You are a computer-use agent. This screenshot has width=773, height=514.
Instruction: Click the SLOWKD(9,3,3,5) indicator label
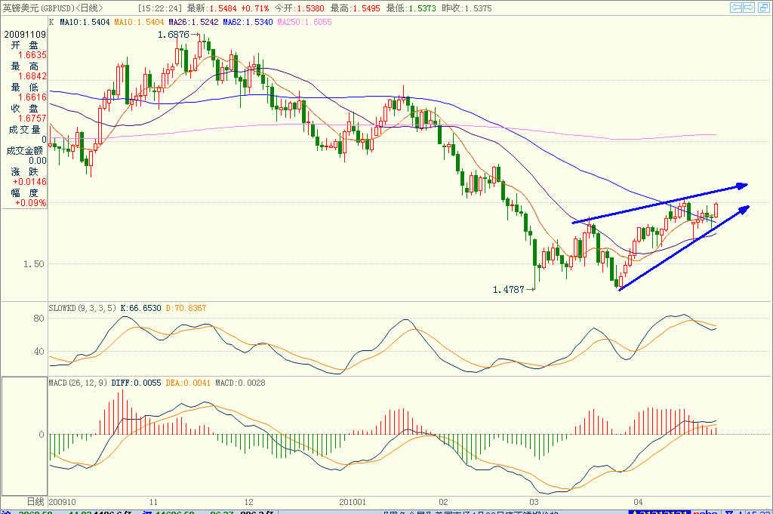click(x=82, y=308)
